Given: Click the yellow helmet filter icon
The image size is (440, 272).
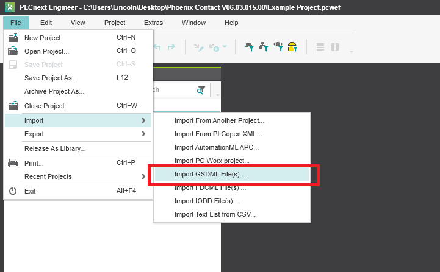Looking at the screenshot, I should coord(292,47).
